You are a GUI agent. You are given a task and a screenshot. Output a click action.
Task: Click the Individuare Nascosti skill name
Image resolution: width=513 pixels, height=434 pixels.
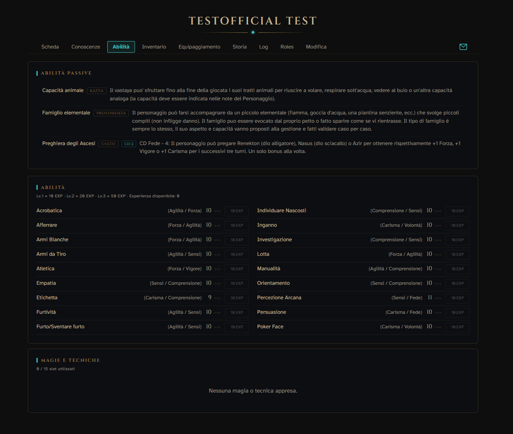(x=282, y=211)
